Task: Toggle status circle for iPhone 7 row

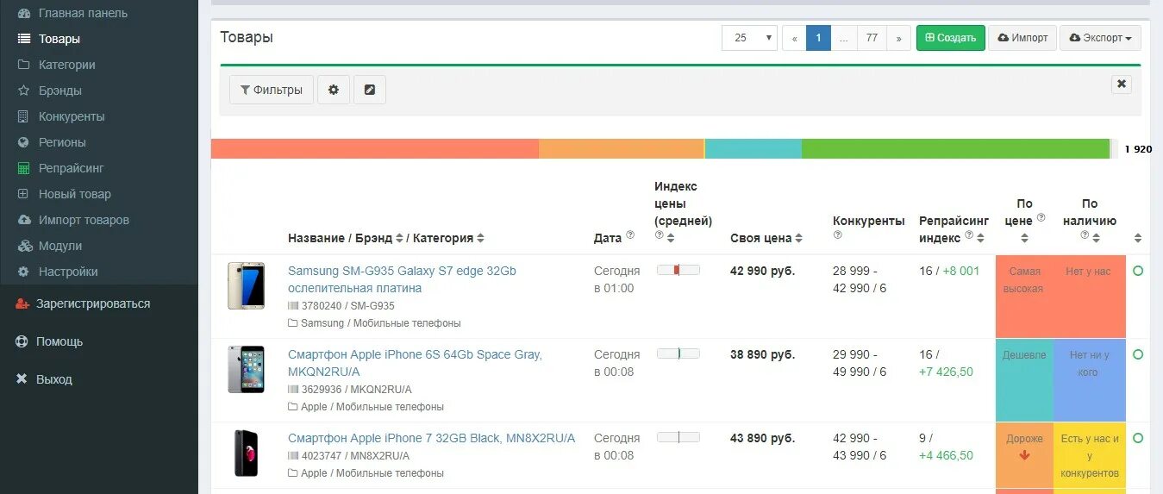Action: (1137, 438)
